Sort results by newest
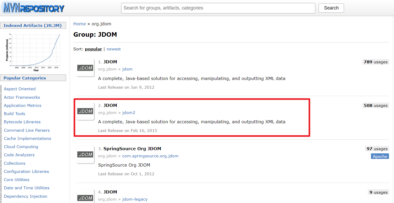The width and height of the screenshot is (394, 203). 114,49
